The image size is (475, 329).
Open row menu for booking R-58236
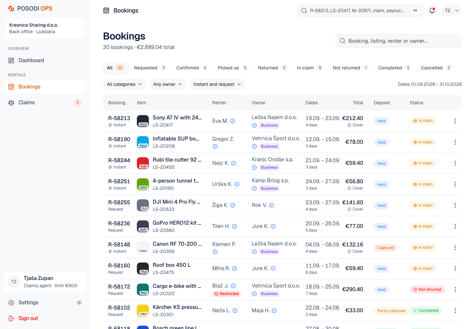(x=455, y=226)
